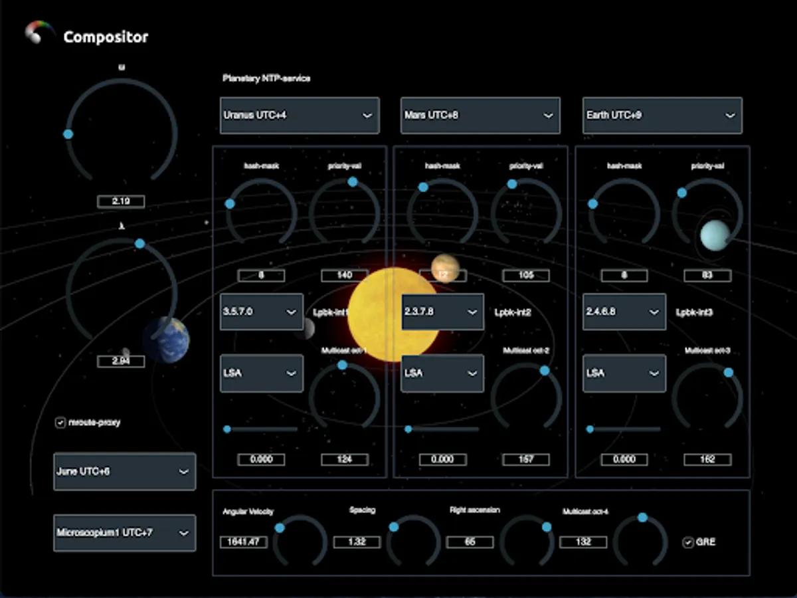Screen dimensions: 797x598
Task: Click the 162 Multicast oct-3 field
Action: 707,459
